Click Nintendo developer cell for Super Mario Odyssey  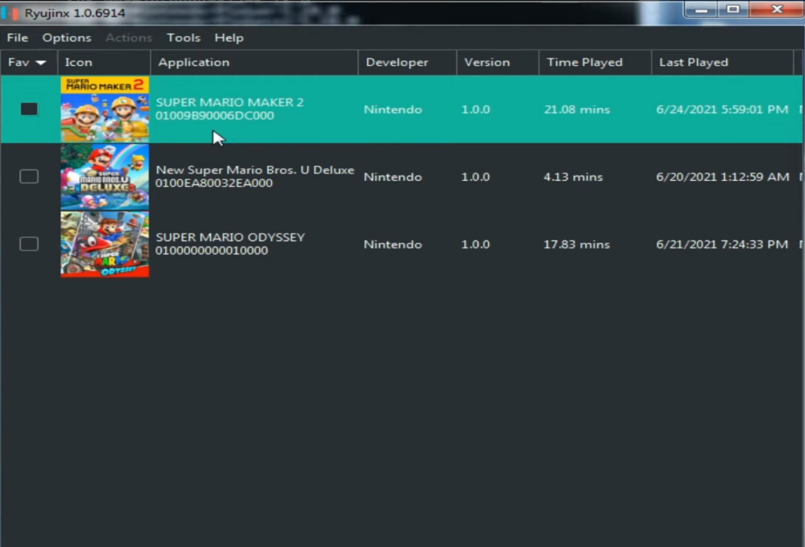(x=393, y=244)
